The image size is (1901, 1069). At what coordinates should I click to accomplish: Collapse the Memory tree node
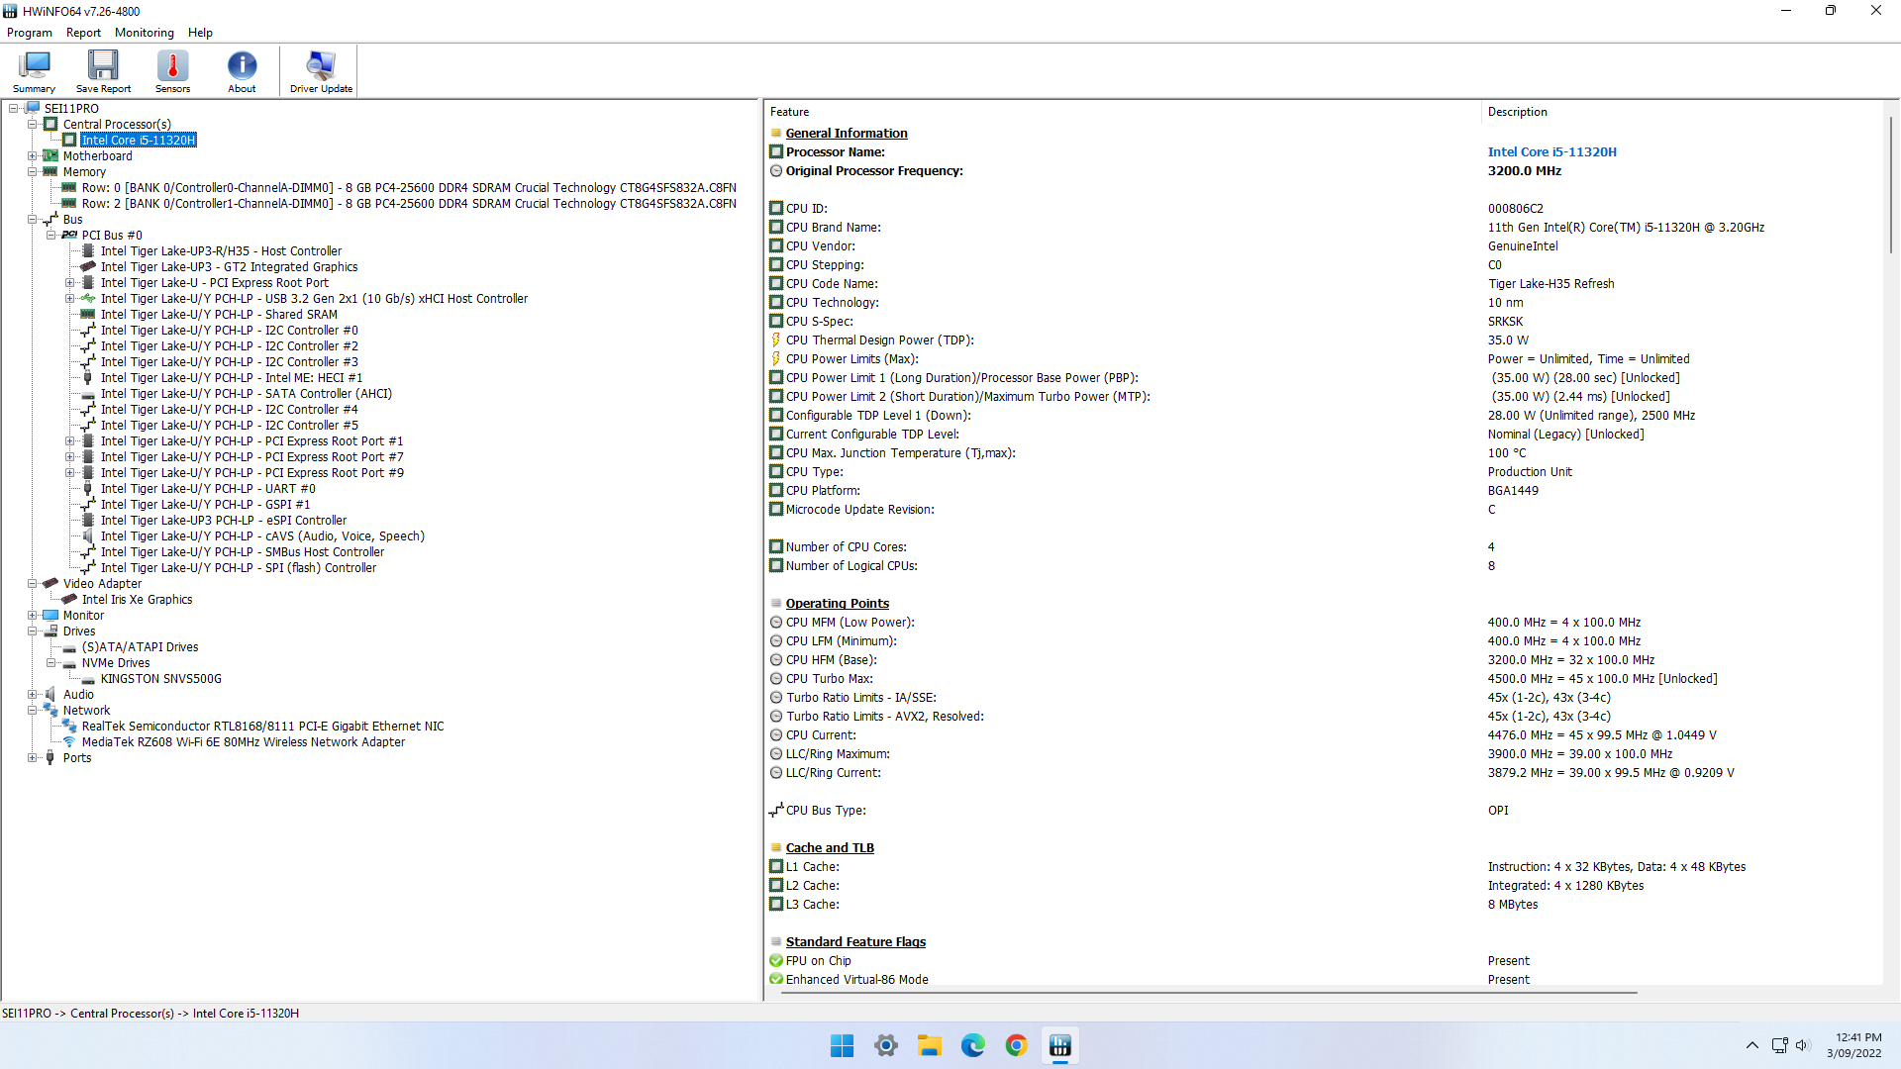(32, 171)
